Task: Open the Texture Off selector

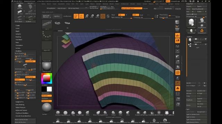Action: click(47, 56)
